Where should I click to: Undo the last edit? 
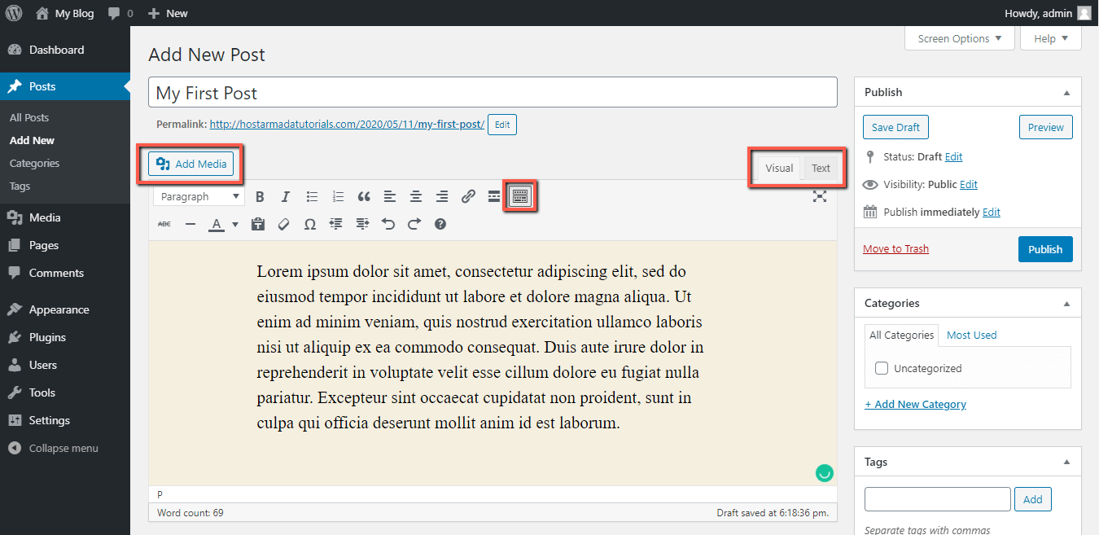[388, 224]
